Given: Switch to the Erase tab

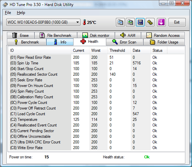Looking at the screenshot, I should 21,36.
